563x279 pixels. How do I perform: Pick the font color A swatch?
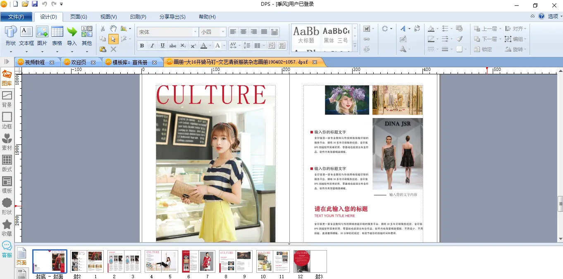pos(203,45)
